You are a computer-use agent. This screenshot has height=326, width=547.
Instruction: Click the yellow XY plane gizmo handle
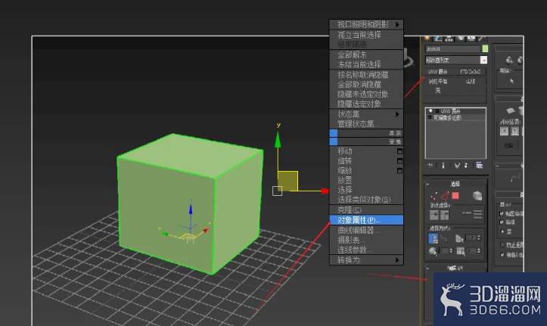pyautogui.click(x=287, y=181)
